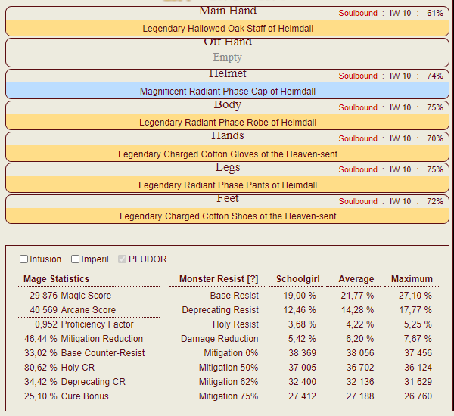The height and width of the screenshot is (416, 454).
Task: Click the Mitigation 50% row label
Action: tap(229, 368)
